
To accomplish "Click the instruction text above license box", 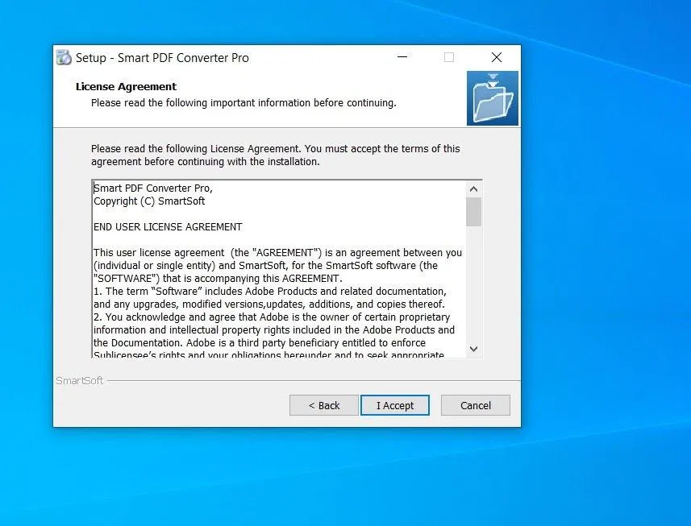I will (x=275, y=155).
